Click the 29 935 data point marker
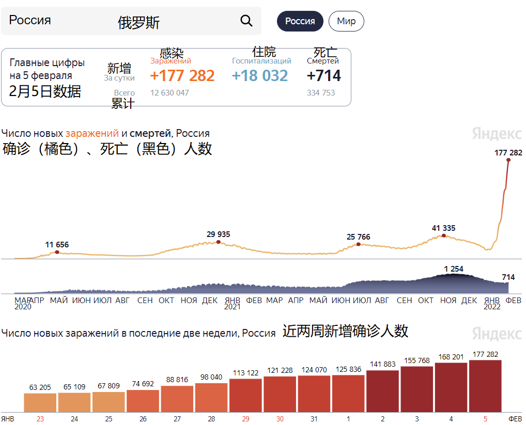This screenshot has height=425, width=526. point(219,241)
